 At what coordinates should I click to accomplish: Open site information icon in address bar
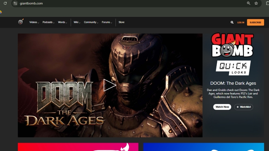(x=15, y=3)
